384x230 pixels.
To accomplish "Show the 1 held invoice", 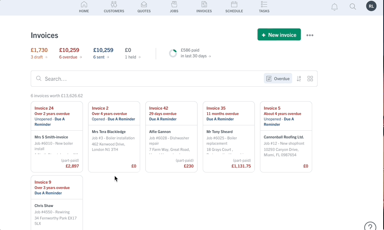I will [x=132, y=57].
